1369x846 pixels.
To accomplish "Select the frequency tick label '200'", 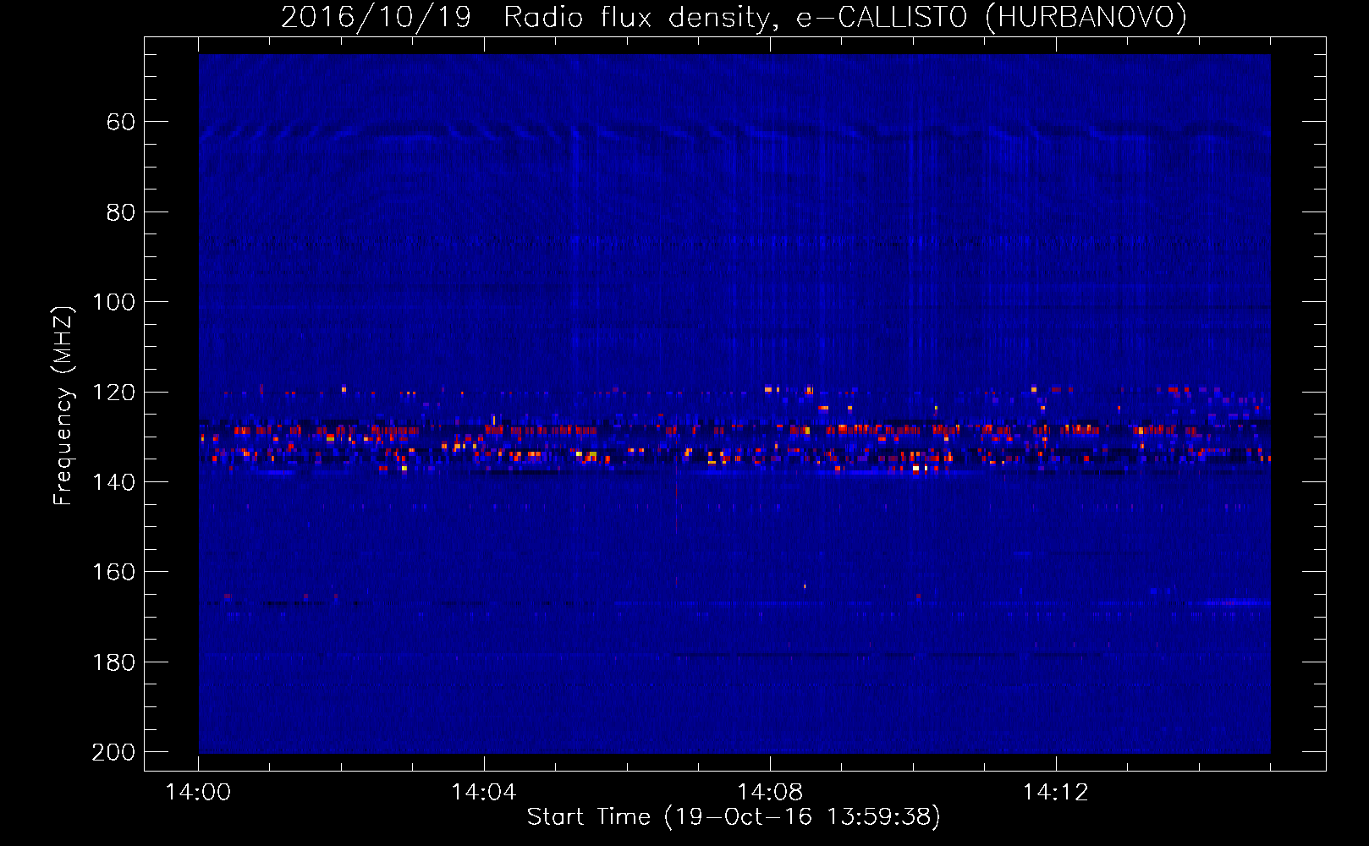I will pos(114,752).
